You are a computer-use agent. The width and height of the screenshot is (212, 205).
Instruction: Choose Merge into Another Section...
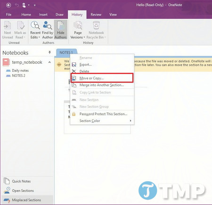(x=102, y=85)
